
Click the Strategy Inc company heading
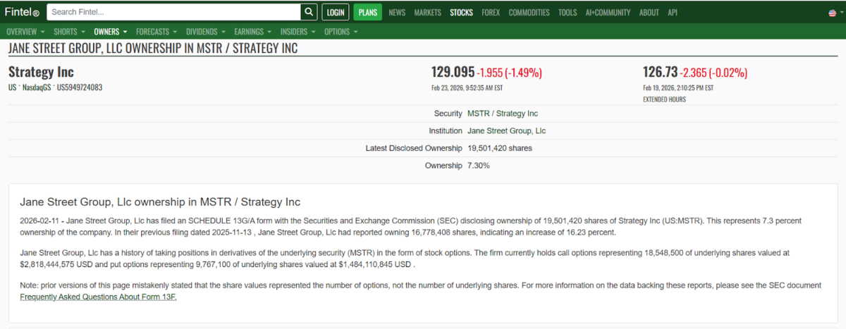click(x=41, y=72)
